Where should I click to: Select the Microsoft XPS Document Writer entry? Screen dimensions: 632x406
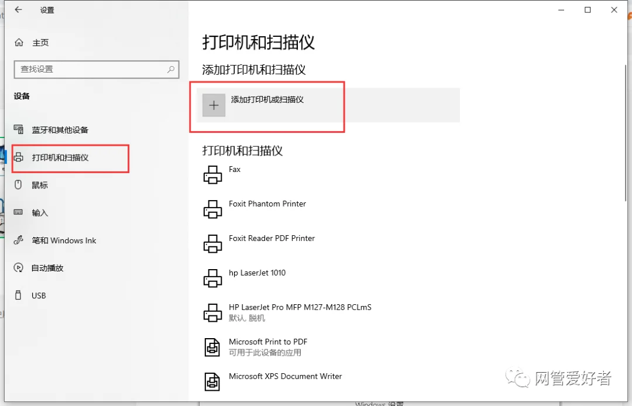tap(285, 376)
